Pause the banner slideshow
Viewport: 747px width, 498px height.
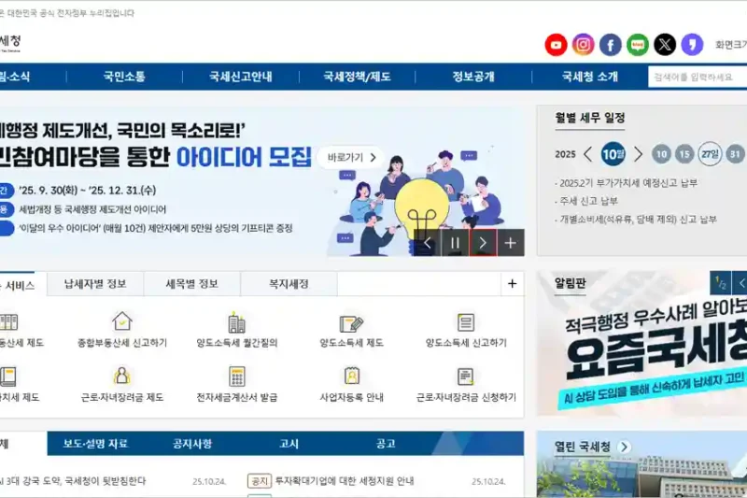point(455,243)
